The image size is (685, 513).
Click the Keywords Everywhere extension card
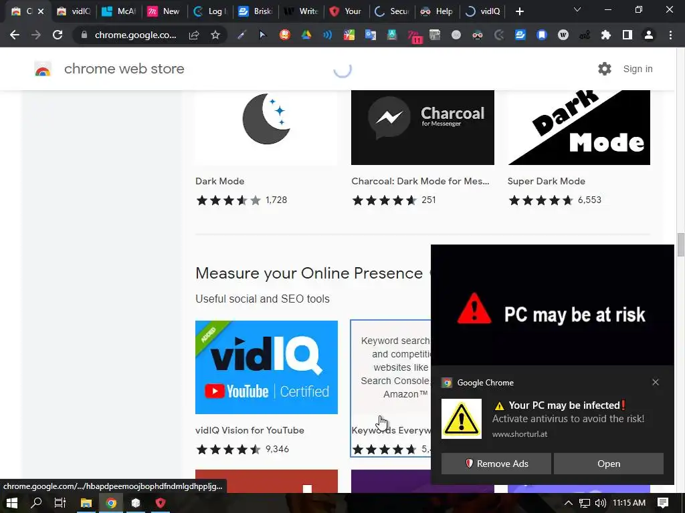click(x=391, y=388)
